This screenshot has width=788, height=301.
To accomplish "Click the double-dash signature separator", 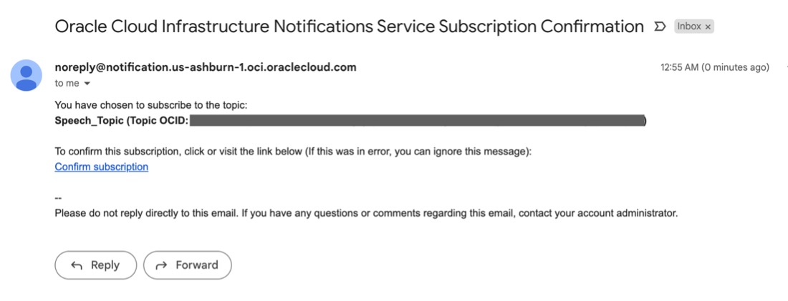I will click(59, 197).
